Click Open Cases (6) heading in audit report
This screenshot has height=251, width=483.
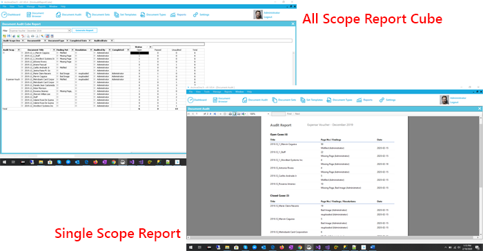[x=279, y=134]
